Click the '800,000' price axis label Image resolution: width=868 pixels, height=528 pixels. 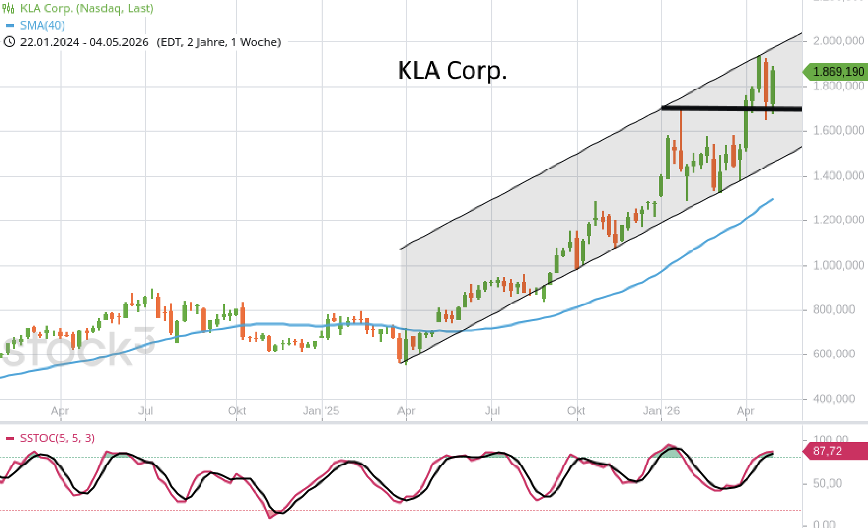tap(834, 309)
